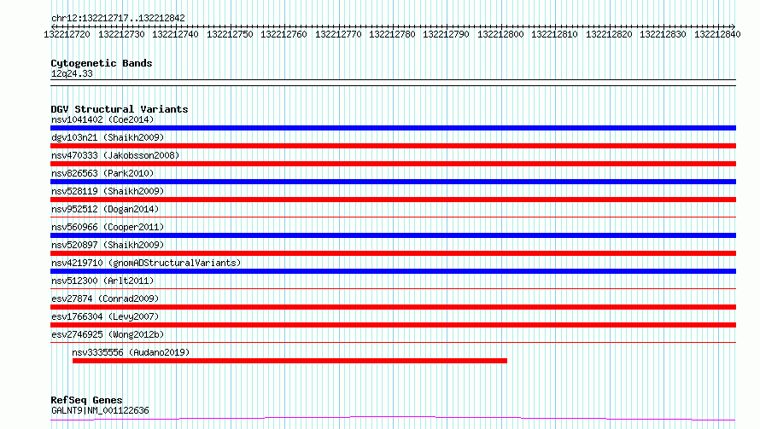Click ruler position 132212780

pos(392,34)
